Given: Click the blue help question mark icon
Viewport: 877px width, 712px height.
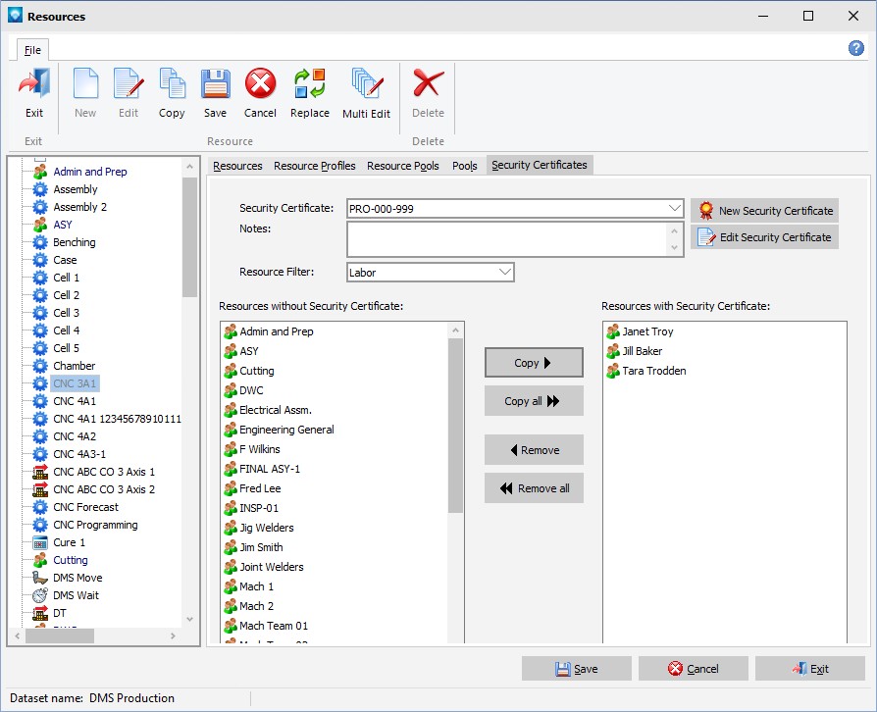Looking at the screenshot, I should coord(855,48).
